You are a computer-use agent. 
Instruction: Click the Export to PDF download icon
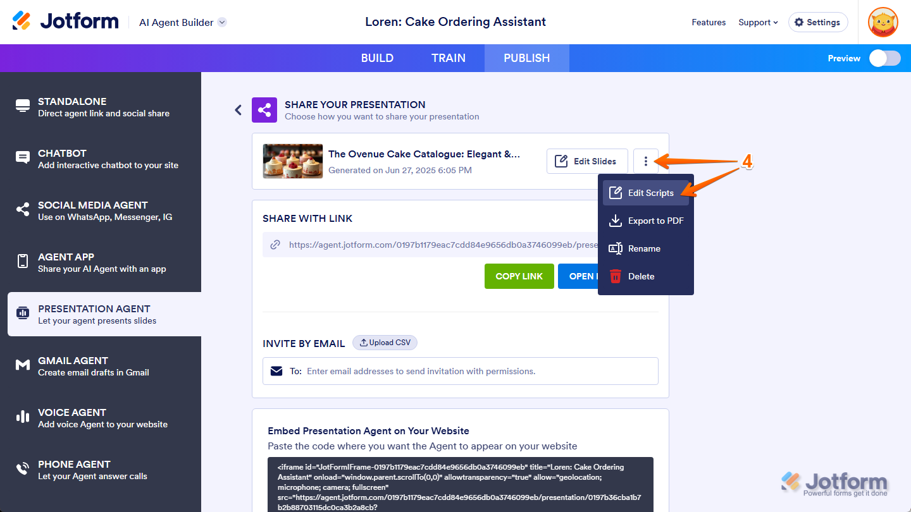pos(615,221)
